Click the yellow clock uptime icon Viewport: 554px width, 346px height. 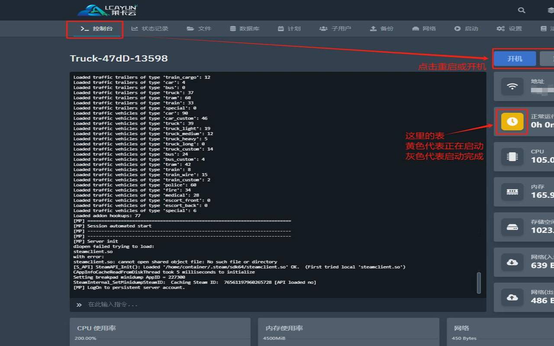512,122
